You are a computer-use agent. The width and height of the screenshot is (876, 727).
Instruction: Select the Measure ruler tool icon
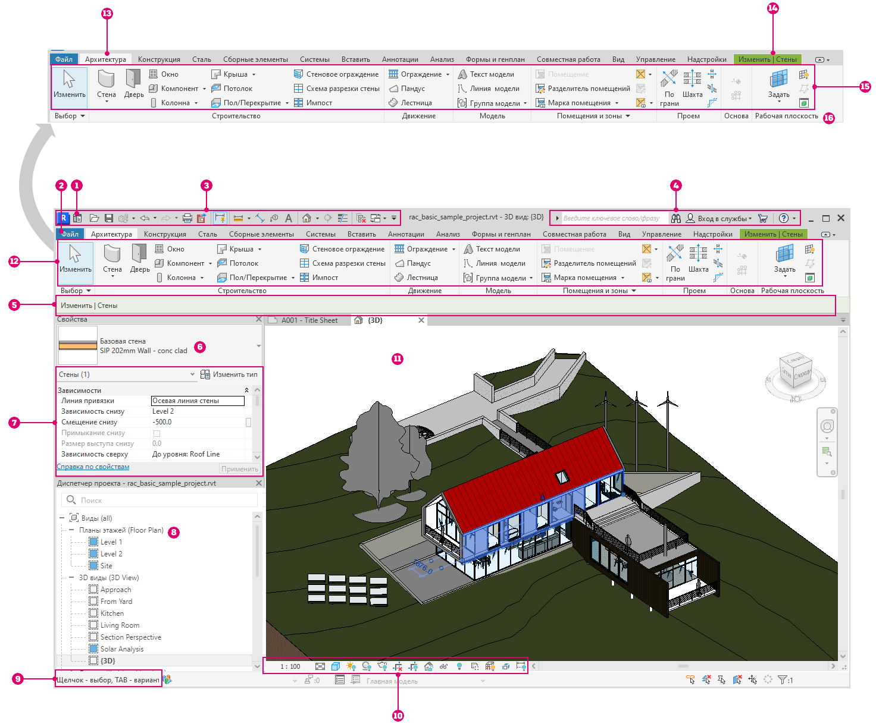point(239,218)
